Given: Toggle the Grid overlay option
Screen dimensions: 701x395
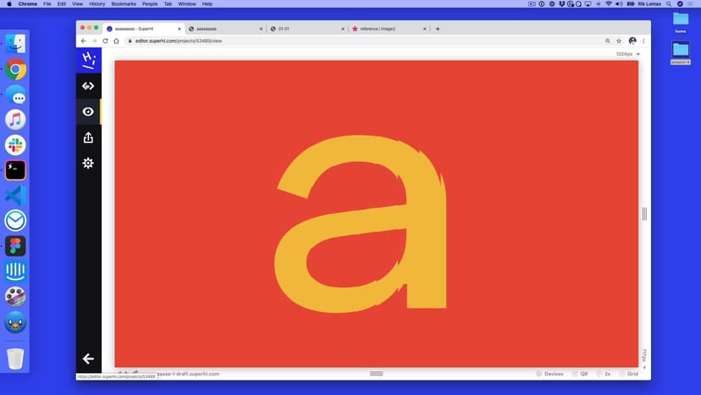Looking at the screenshot, I should [x=628, y=374].
